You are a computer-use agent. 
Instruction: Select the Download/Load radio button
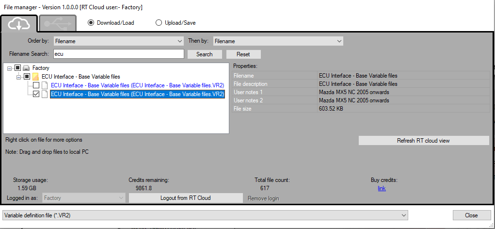point(91,23)
